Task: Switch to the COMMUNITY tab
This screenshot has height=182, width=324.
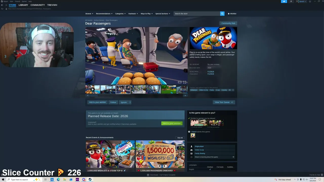Action: pos(38,5)
